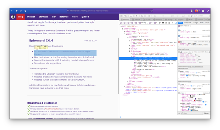Click the resource count document indicator
The image size is (220, 130).
tap(150, 16)
